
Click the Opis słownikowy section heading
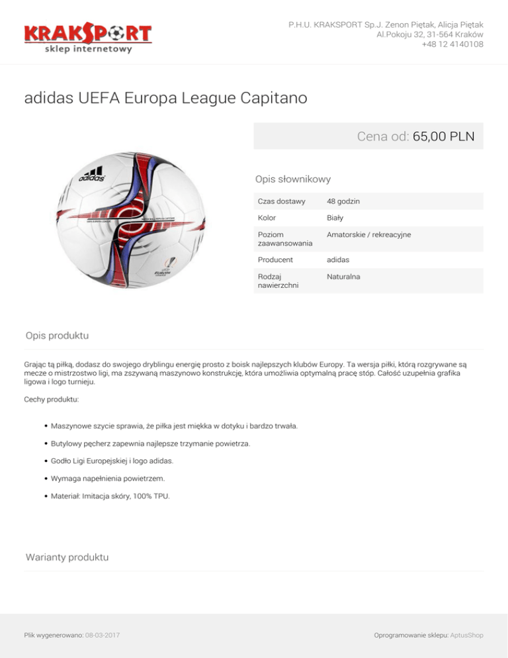point(292,179)
